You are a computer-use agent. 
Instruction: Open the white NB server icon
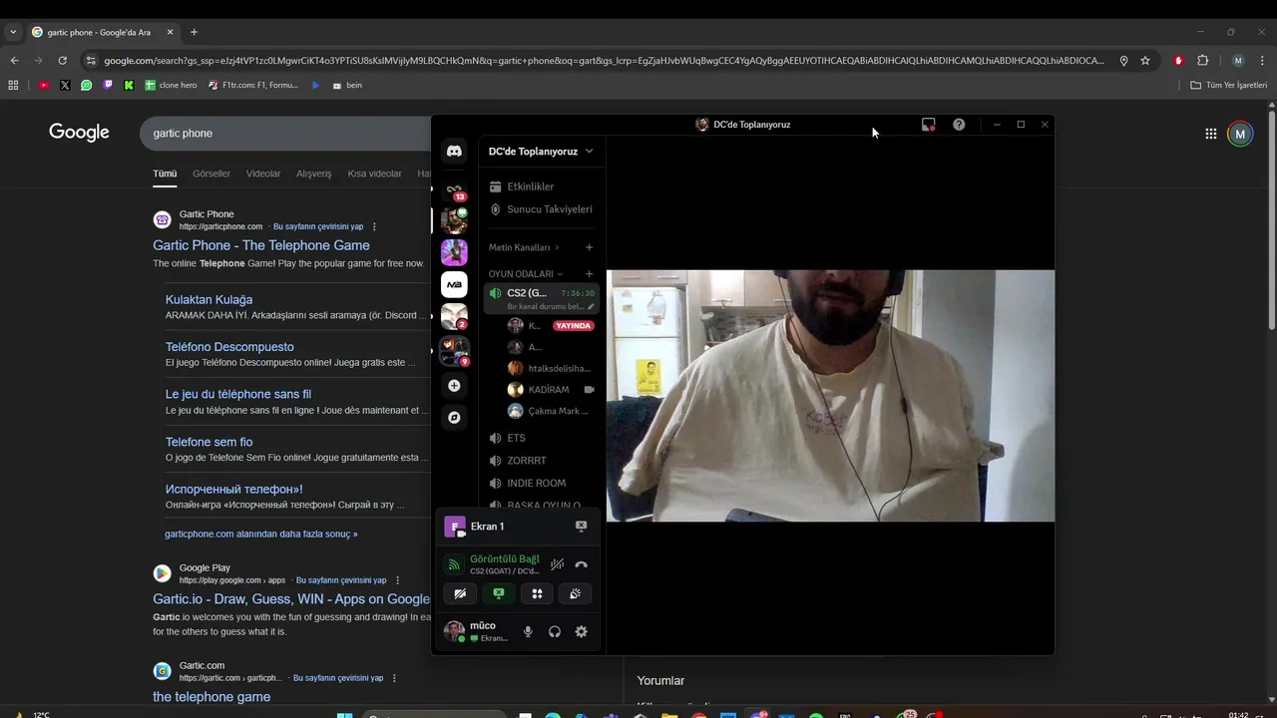(x=454, y=284)
